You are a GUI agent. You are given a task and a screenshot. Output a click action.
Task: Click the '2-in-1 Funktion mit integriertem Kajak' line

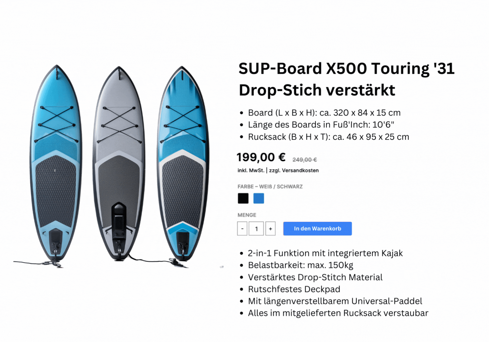[x=325, y=253]
